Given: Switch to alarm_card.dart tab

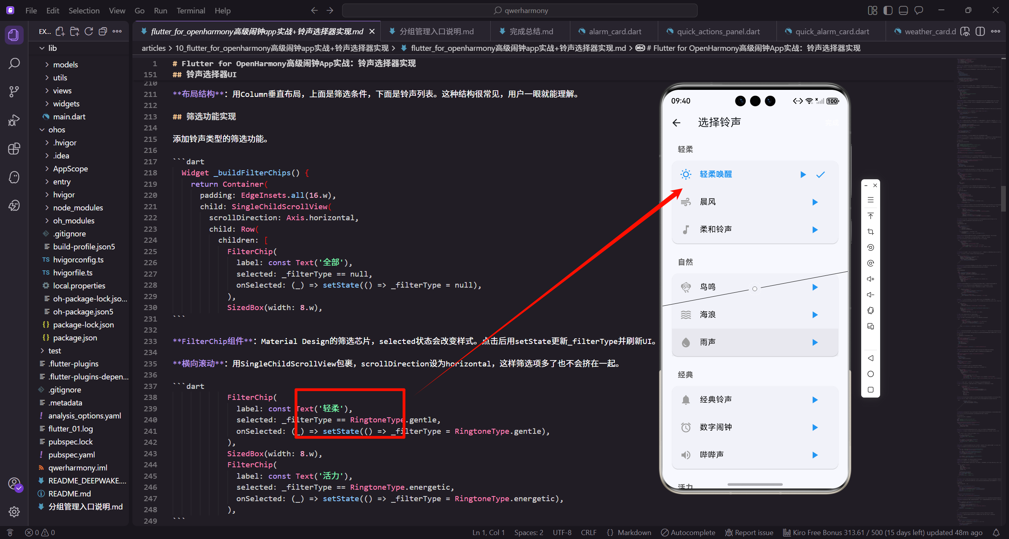Looking at the screenshot, I should (x=614, y=32).
